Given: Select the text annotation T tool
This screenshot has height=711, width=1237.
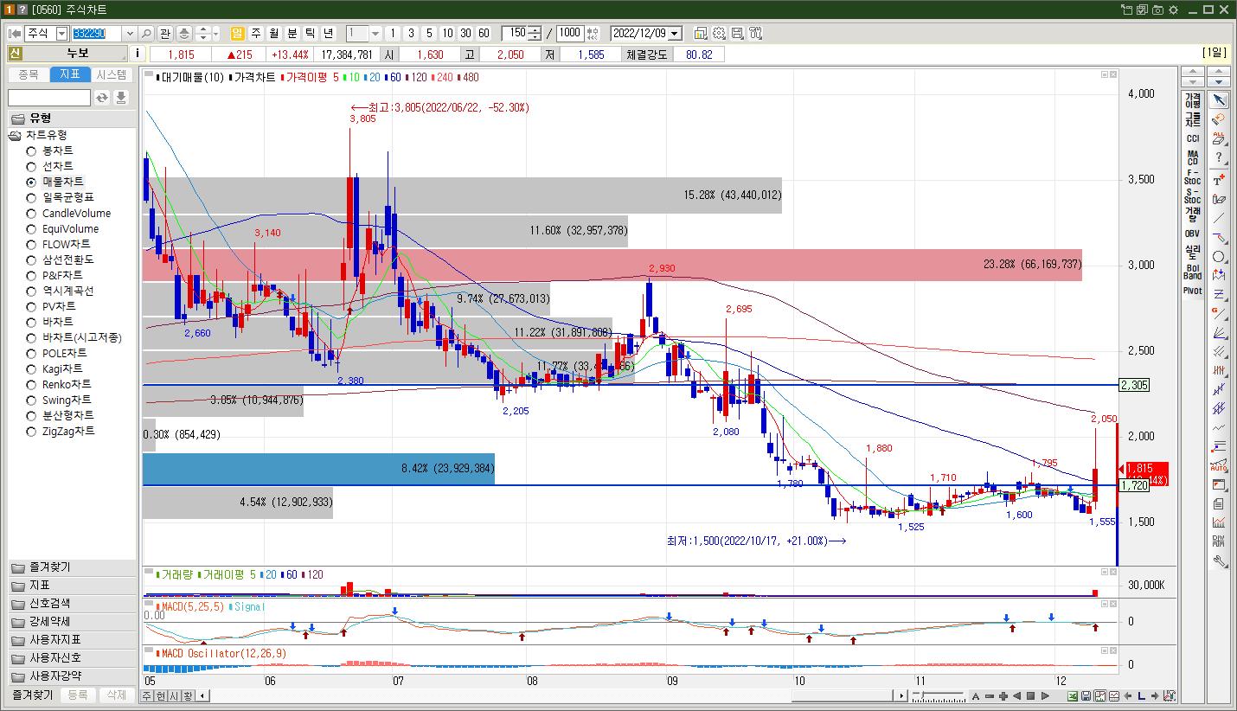Looking at the screenshot, I should click(1219, 180).
